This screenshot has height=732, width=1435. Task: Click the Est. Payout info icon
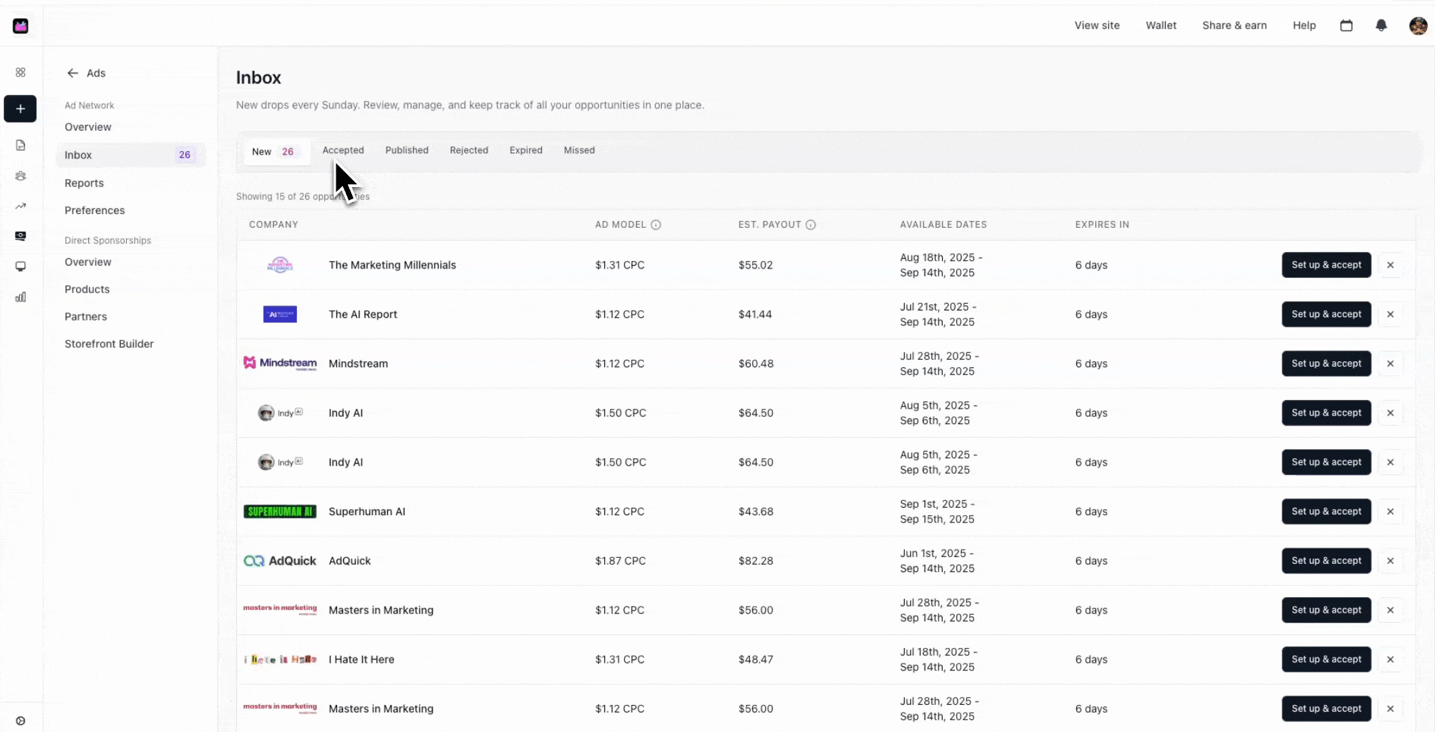click(x=810, y=225)
